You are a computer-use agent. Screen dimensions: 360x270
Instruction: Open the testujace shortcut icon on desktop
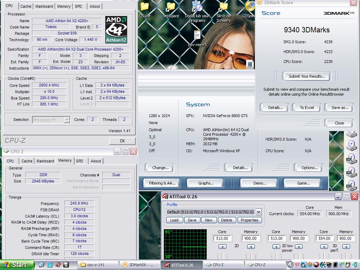coord(171,7)
